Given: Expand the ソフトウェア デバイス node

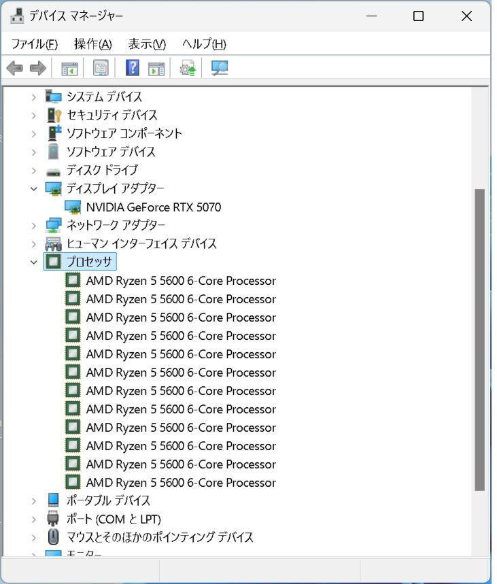Looking at the screenshot, I should [34, 152].
